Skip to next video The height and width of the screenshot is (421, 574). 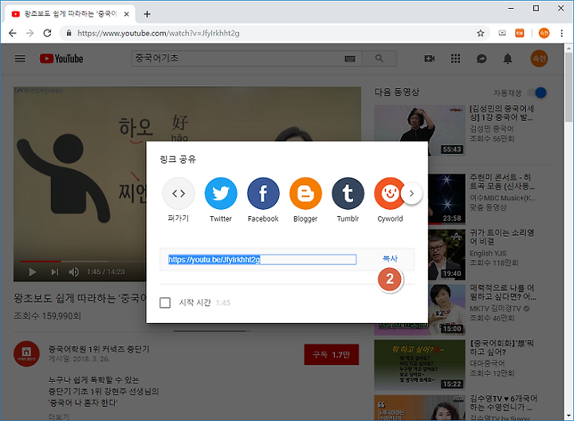tap(55, 272)
